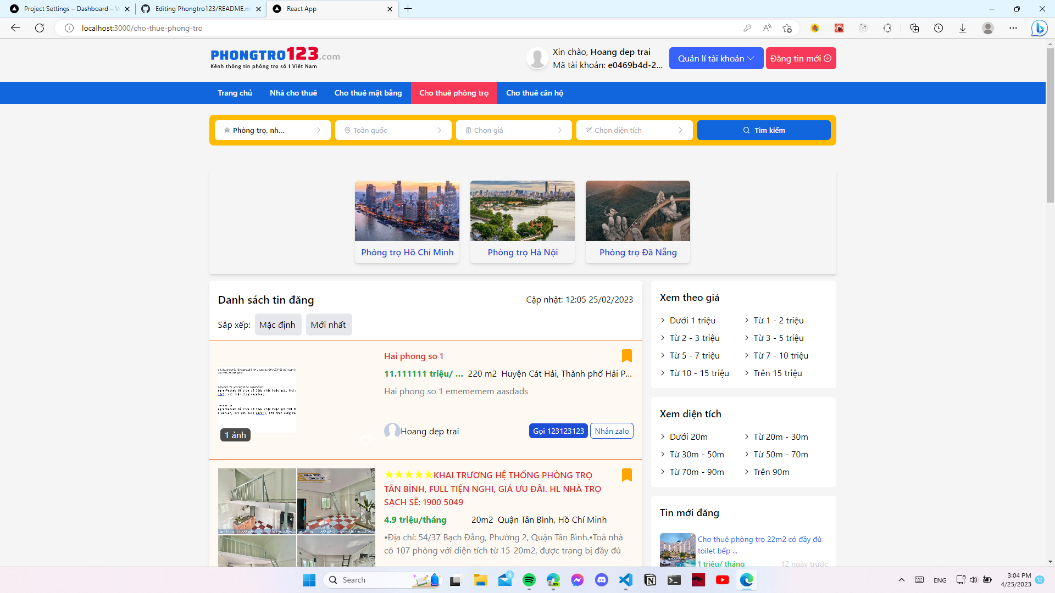Open Notion from the taskbar
Screen dimensions: 1055x593
tap(650, 580)
